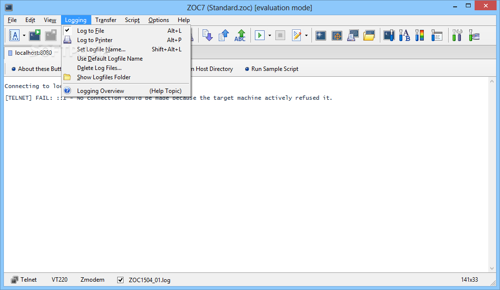Click the last toolbar icon with the green test tube
500x290 pixels.
pos(474,35)
